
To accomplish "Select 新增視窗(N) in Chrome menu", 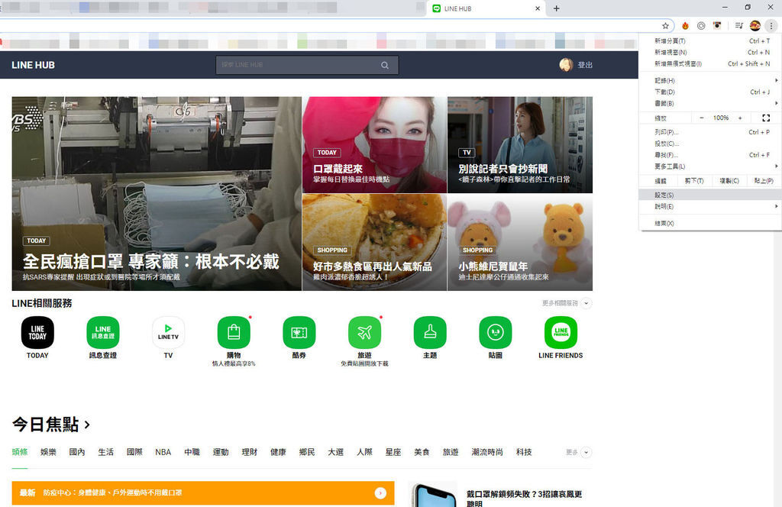I will pos(709,53).
